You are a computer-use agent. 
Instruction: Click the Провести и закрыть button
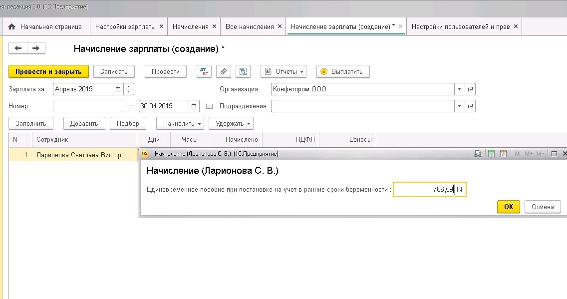click(48, 71)
